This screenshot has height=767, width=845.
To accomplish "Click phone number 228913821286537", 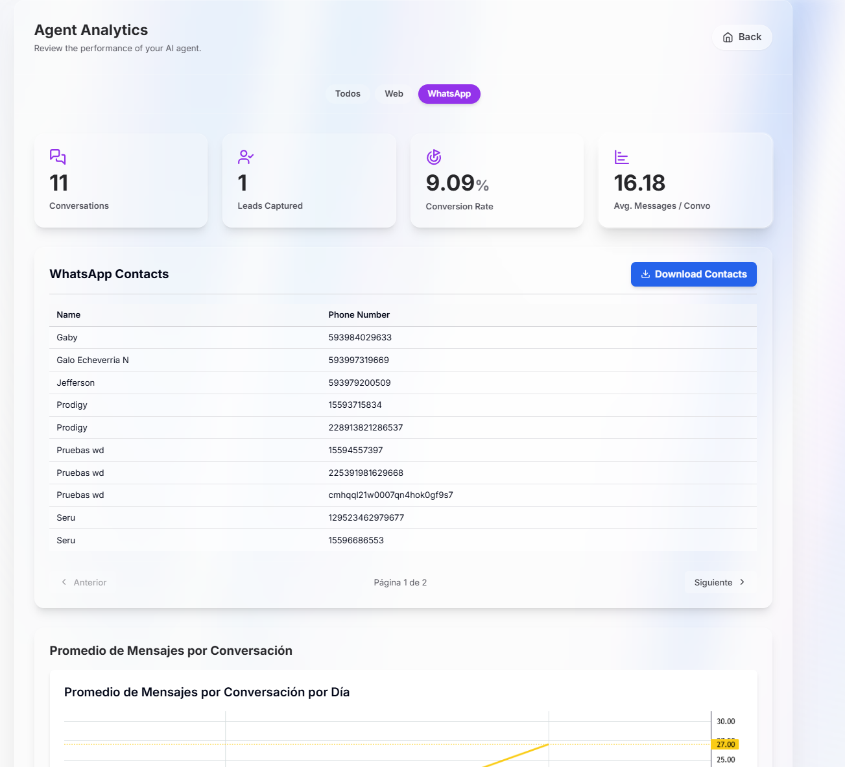I will click(366, 427).
